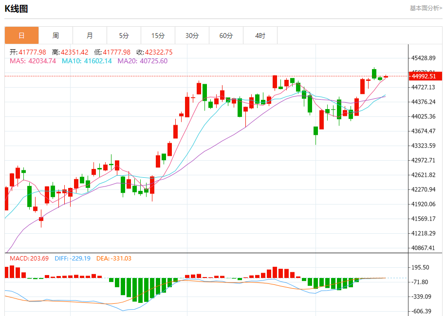Click the 44025.36 axis label
The height and width of the screenshot is (316, 445).
pos(424,116)
